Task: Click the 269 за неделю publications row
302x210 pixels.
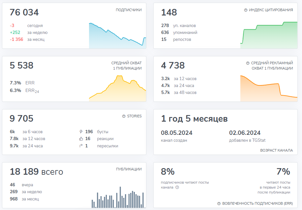Action: click(26, 192)
